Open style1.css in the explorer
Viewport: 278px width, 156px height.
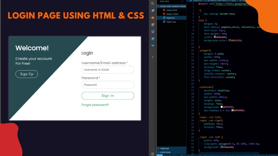[172, 22]
